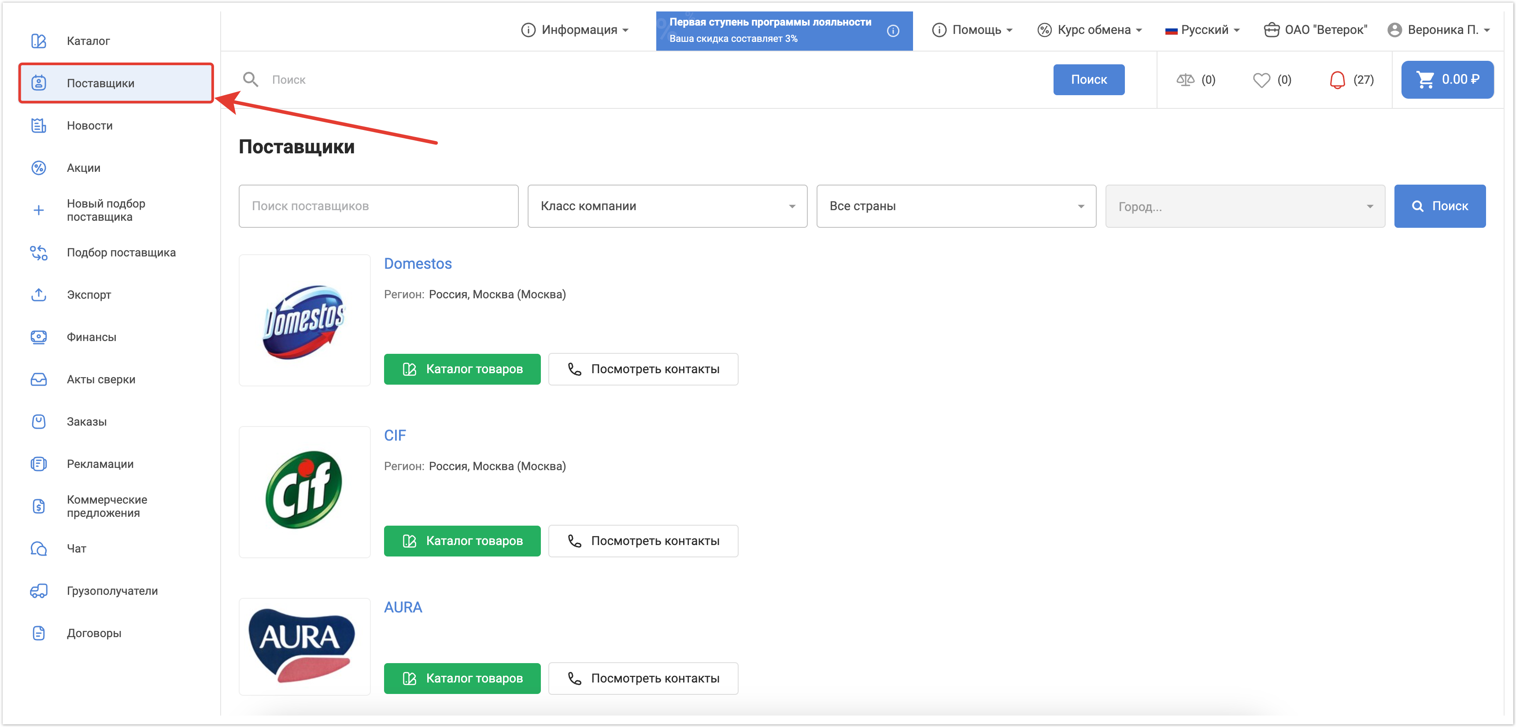Click Посмотреть контакты for CIF
The width and height of the screenshot is (1516, 727).
pyautogui.click(x=643, y=540)
